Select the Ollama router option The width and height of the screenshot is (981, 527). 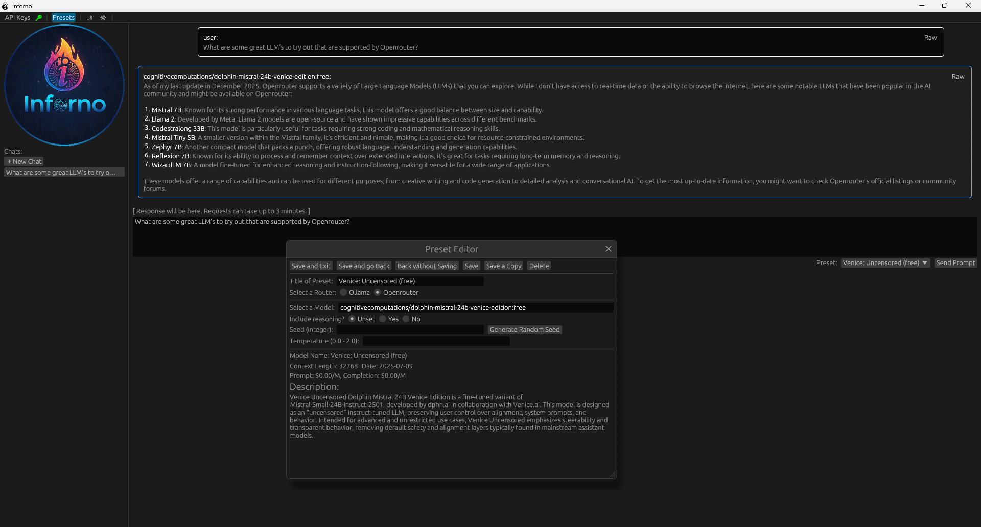(x=344, y=293)
